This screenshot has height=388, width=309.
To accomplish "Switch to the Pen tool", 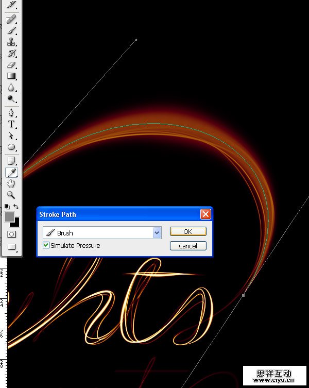I will click(11, 113).
